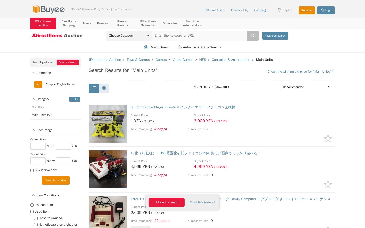Open the Choose Category dropdown

coord(129,36)
